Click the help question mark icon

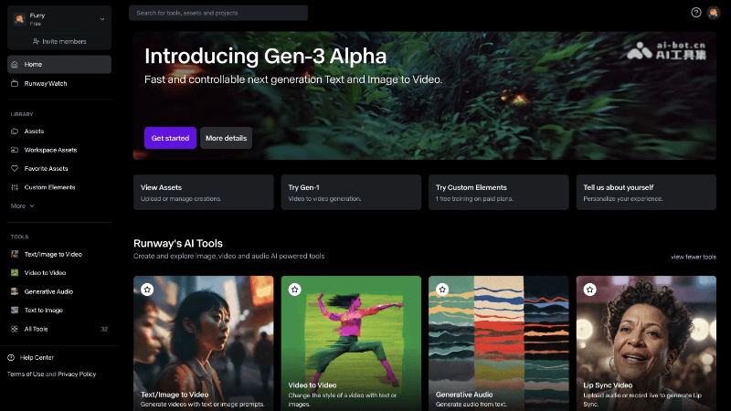point(696,13)
